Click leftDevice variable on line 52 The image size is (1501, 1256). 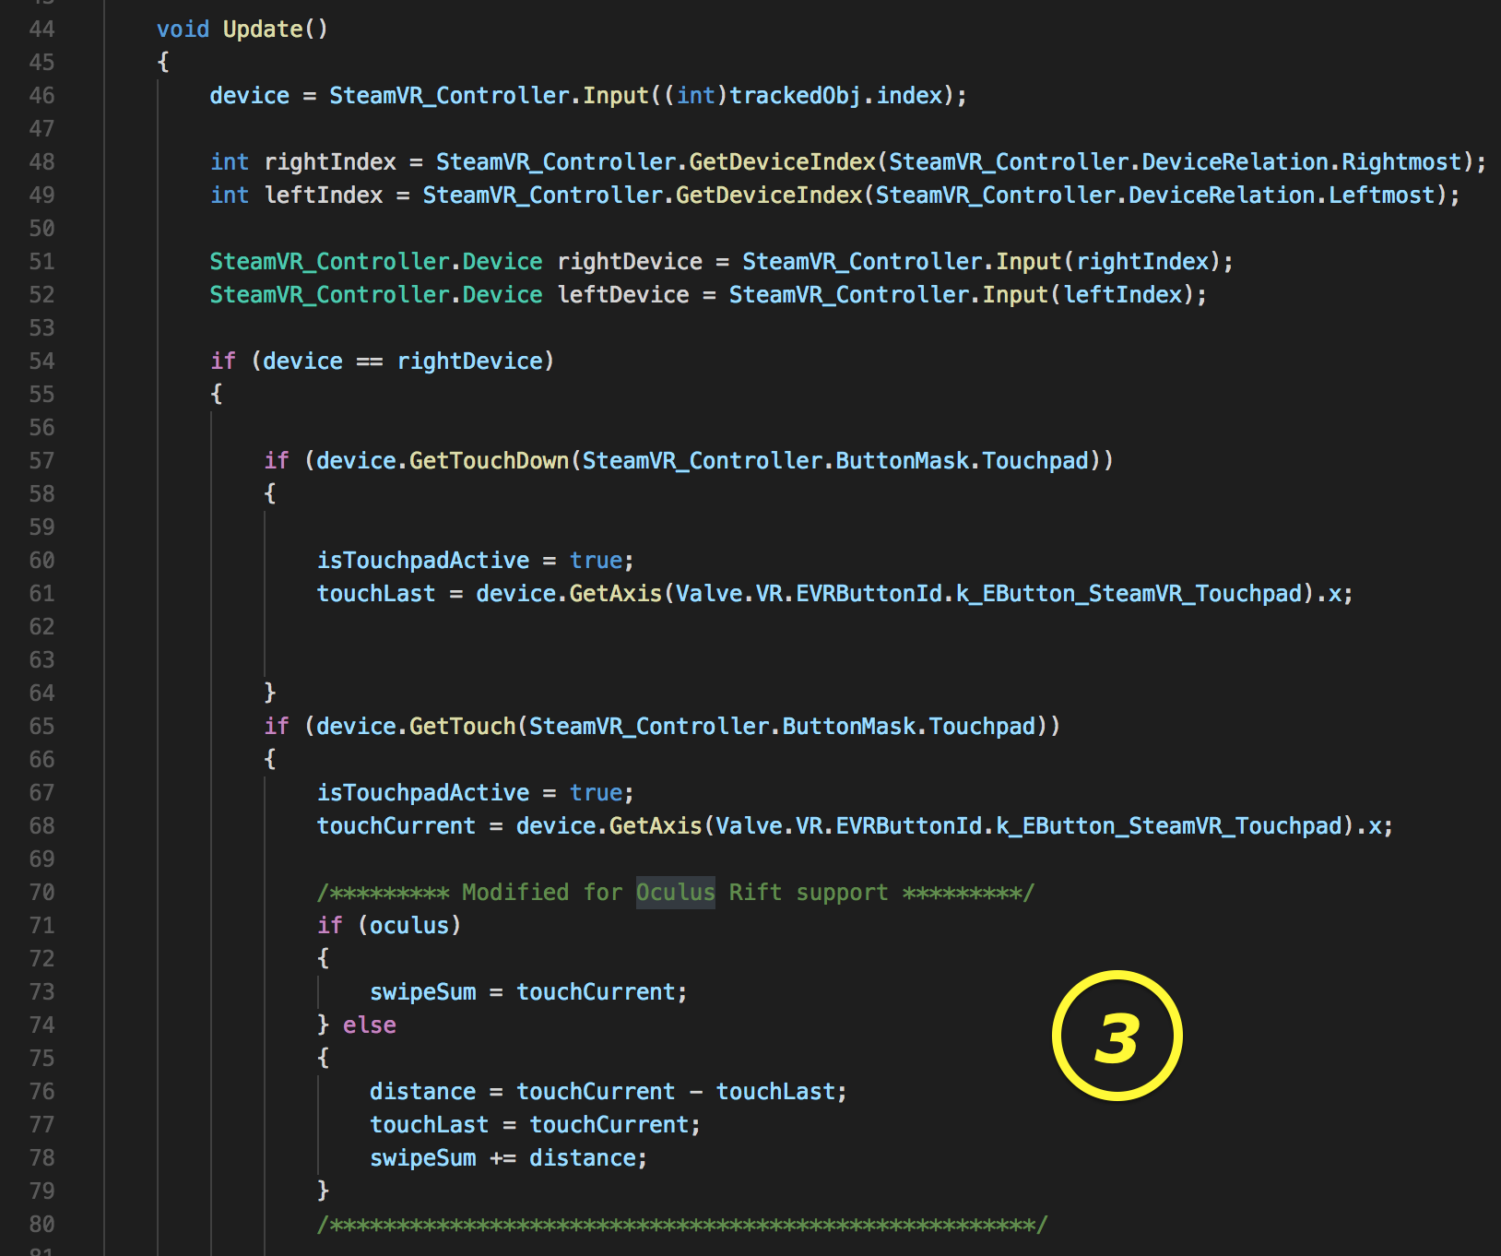(623, 295)
